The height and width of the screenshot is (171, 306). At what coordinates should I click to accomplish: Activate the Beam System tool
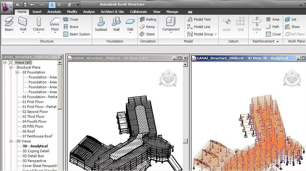click(x=77, y=34)
